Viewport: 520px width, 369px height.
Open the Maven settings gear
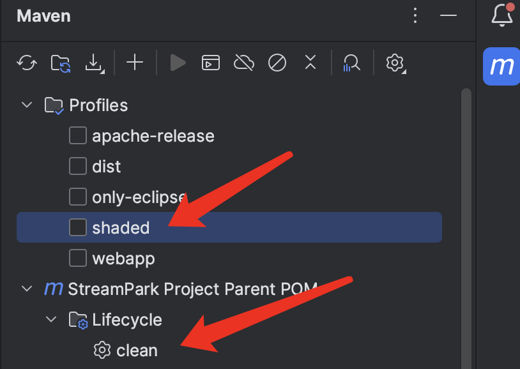(395, 63)
